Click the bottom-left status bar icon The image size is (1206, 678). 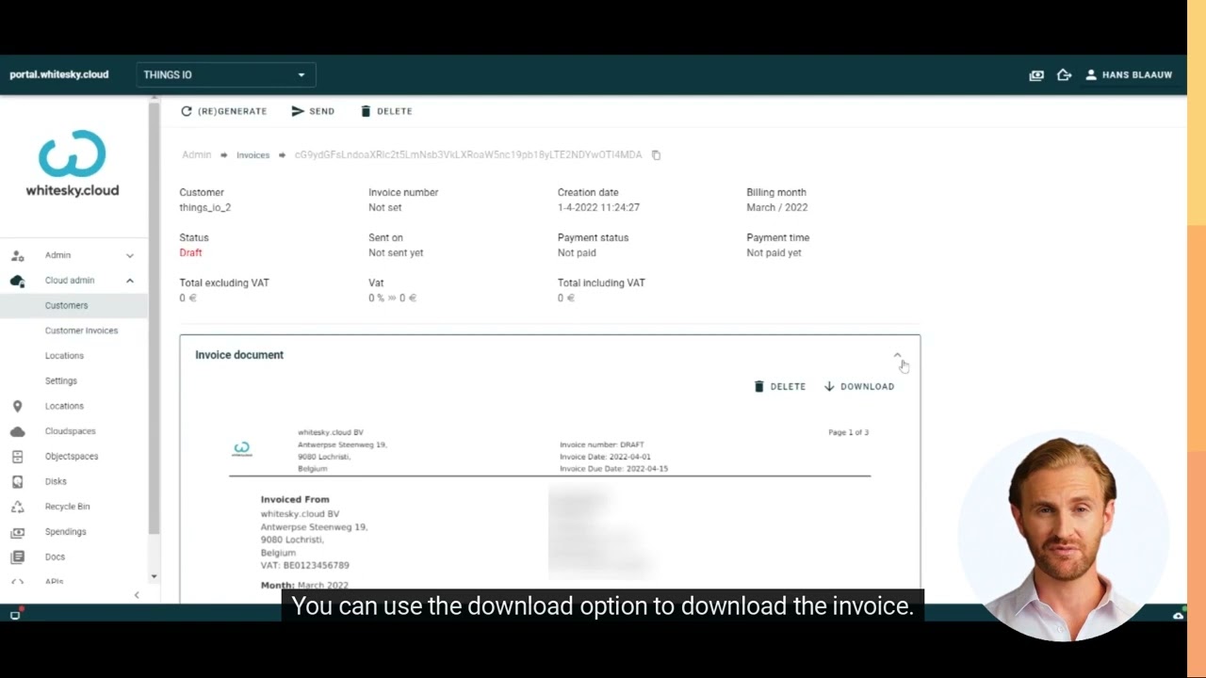(x=15, y=615)
